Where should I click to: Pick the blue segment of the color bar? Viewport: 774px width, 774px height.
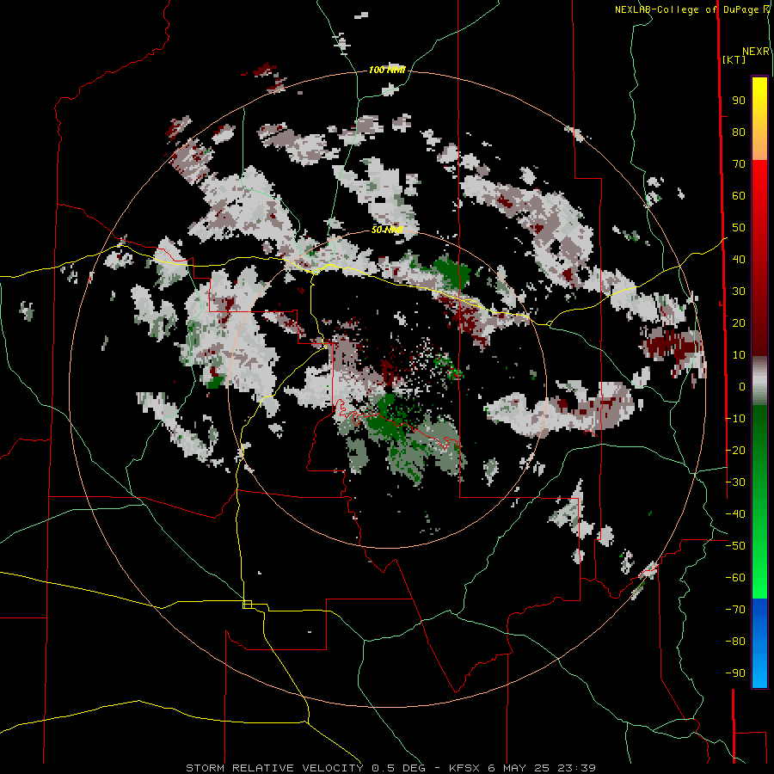point(759,642)
